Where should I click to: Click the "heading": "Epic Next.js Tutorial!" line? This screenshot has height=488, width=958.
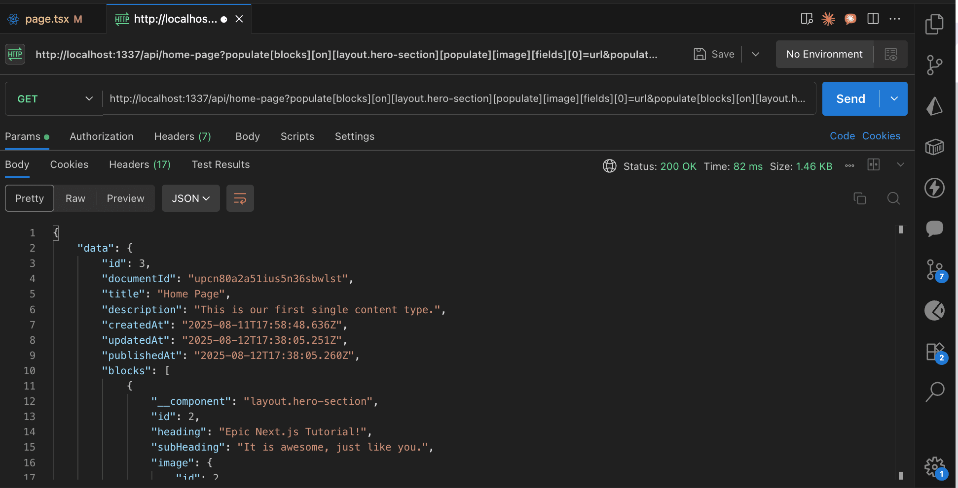tap(261, 432)
